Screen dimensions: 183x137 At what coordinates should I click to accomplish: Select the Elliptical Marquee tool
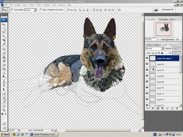(x=4, y=29)
